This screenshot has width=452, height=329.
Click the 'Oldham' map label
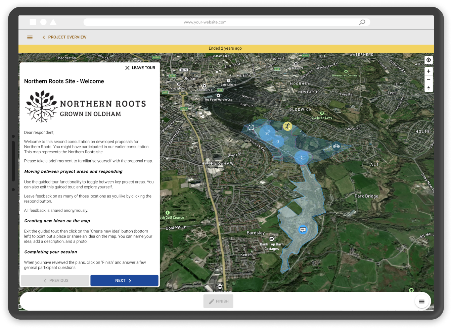(190, 78)
